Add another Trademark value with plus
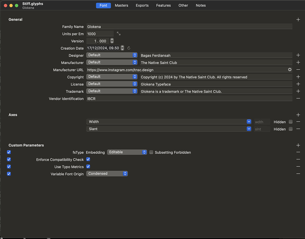Image resolution: width=305 pixels, height=239 pixels. [298, 91]
